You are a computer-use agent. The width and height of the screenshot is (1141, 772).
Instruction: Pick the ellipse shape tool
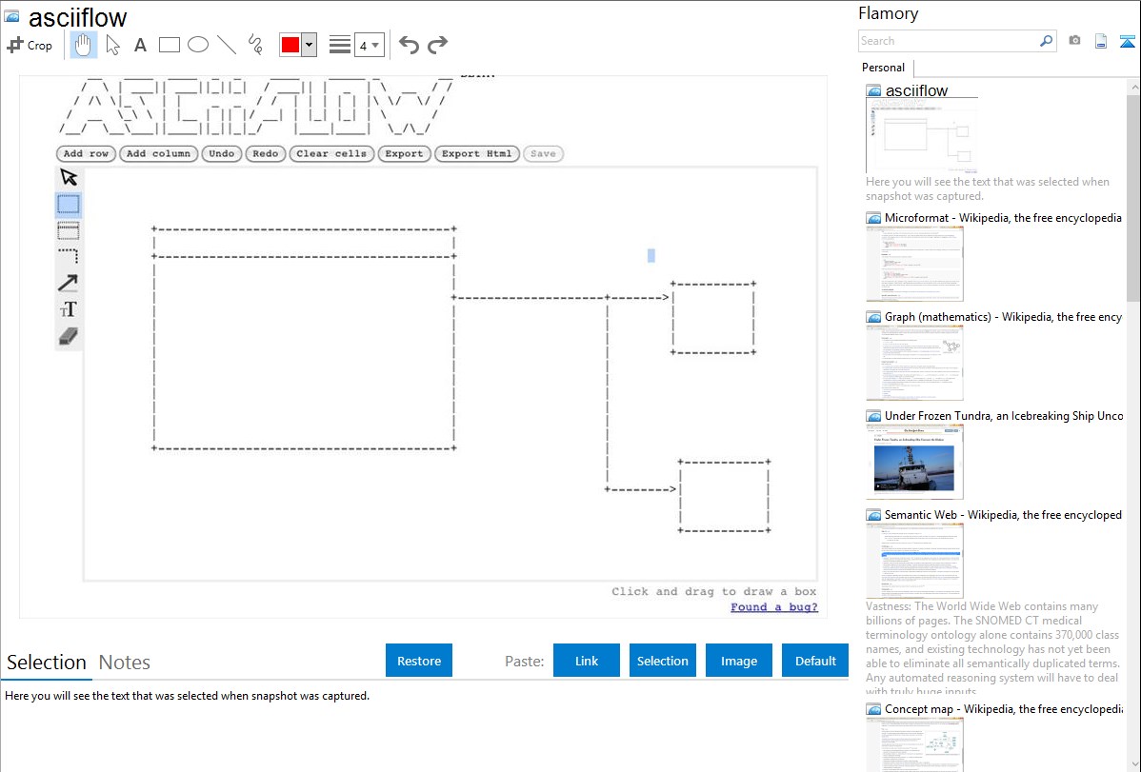198,45
